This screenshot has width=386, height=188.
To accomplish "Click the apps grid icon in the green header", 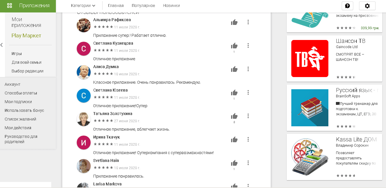I will (10, 5).
